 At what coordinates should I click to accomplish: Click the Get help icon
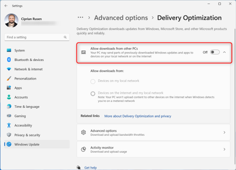coord(79,167)
